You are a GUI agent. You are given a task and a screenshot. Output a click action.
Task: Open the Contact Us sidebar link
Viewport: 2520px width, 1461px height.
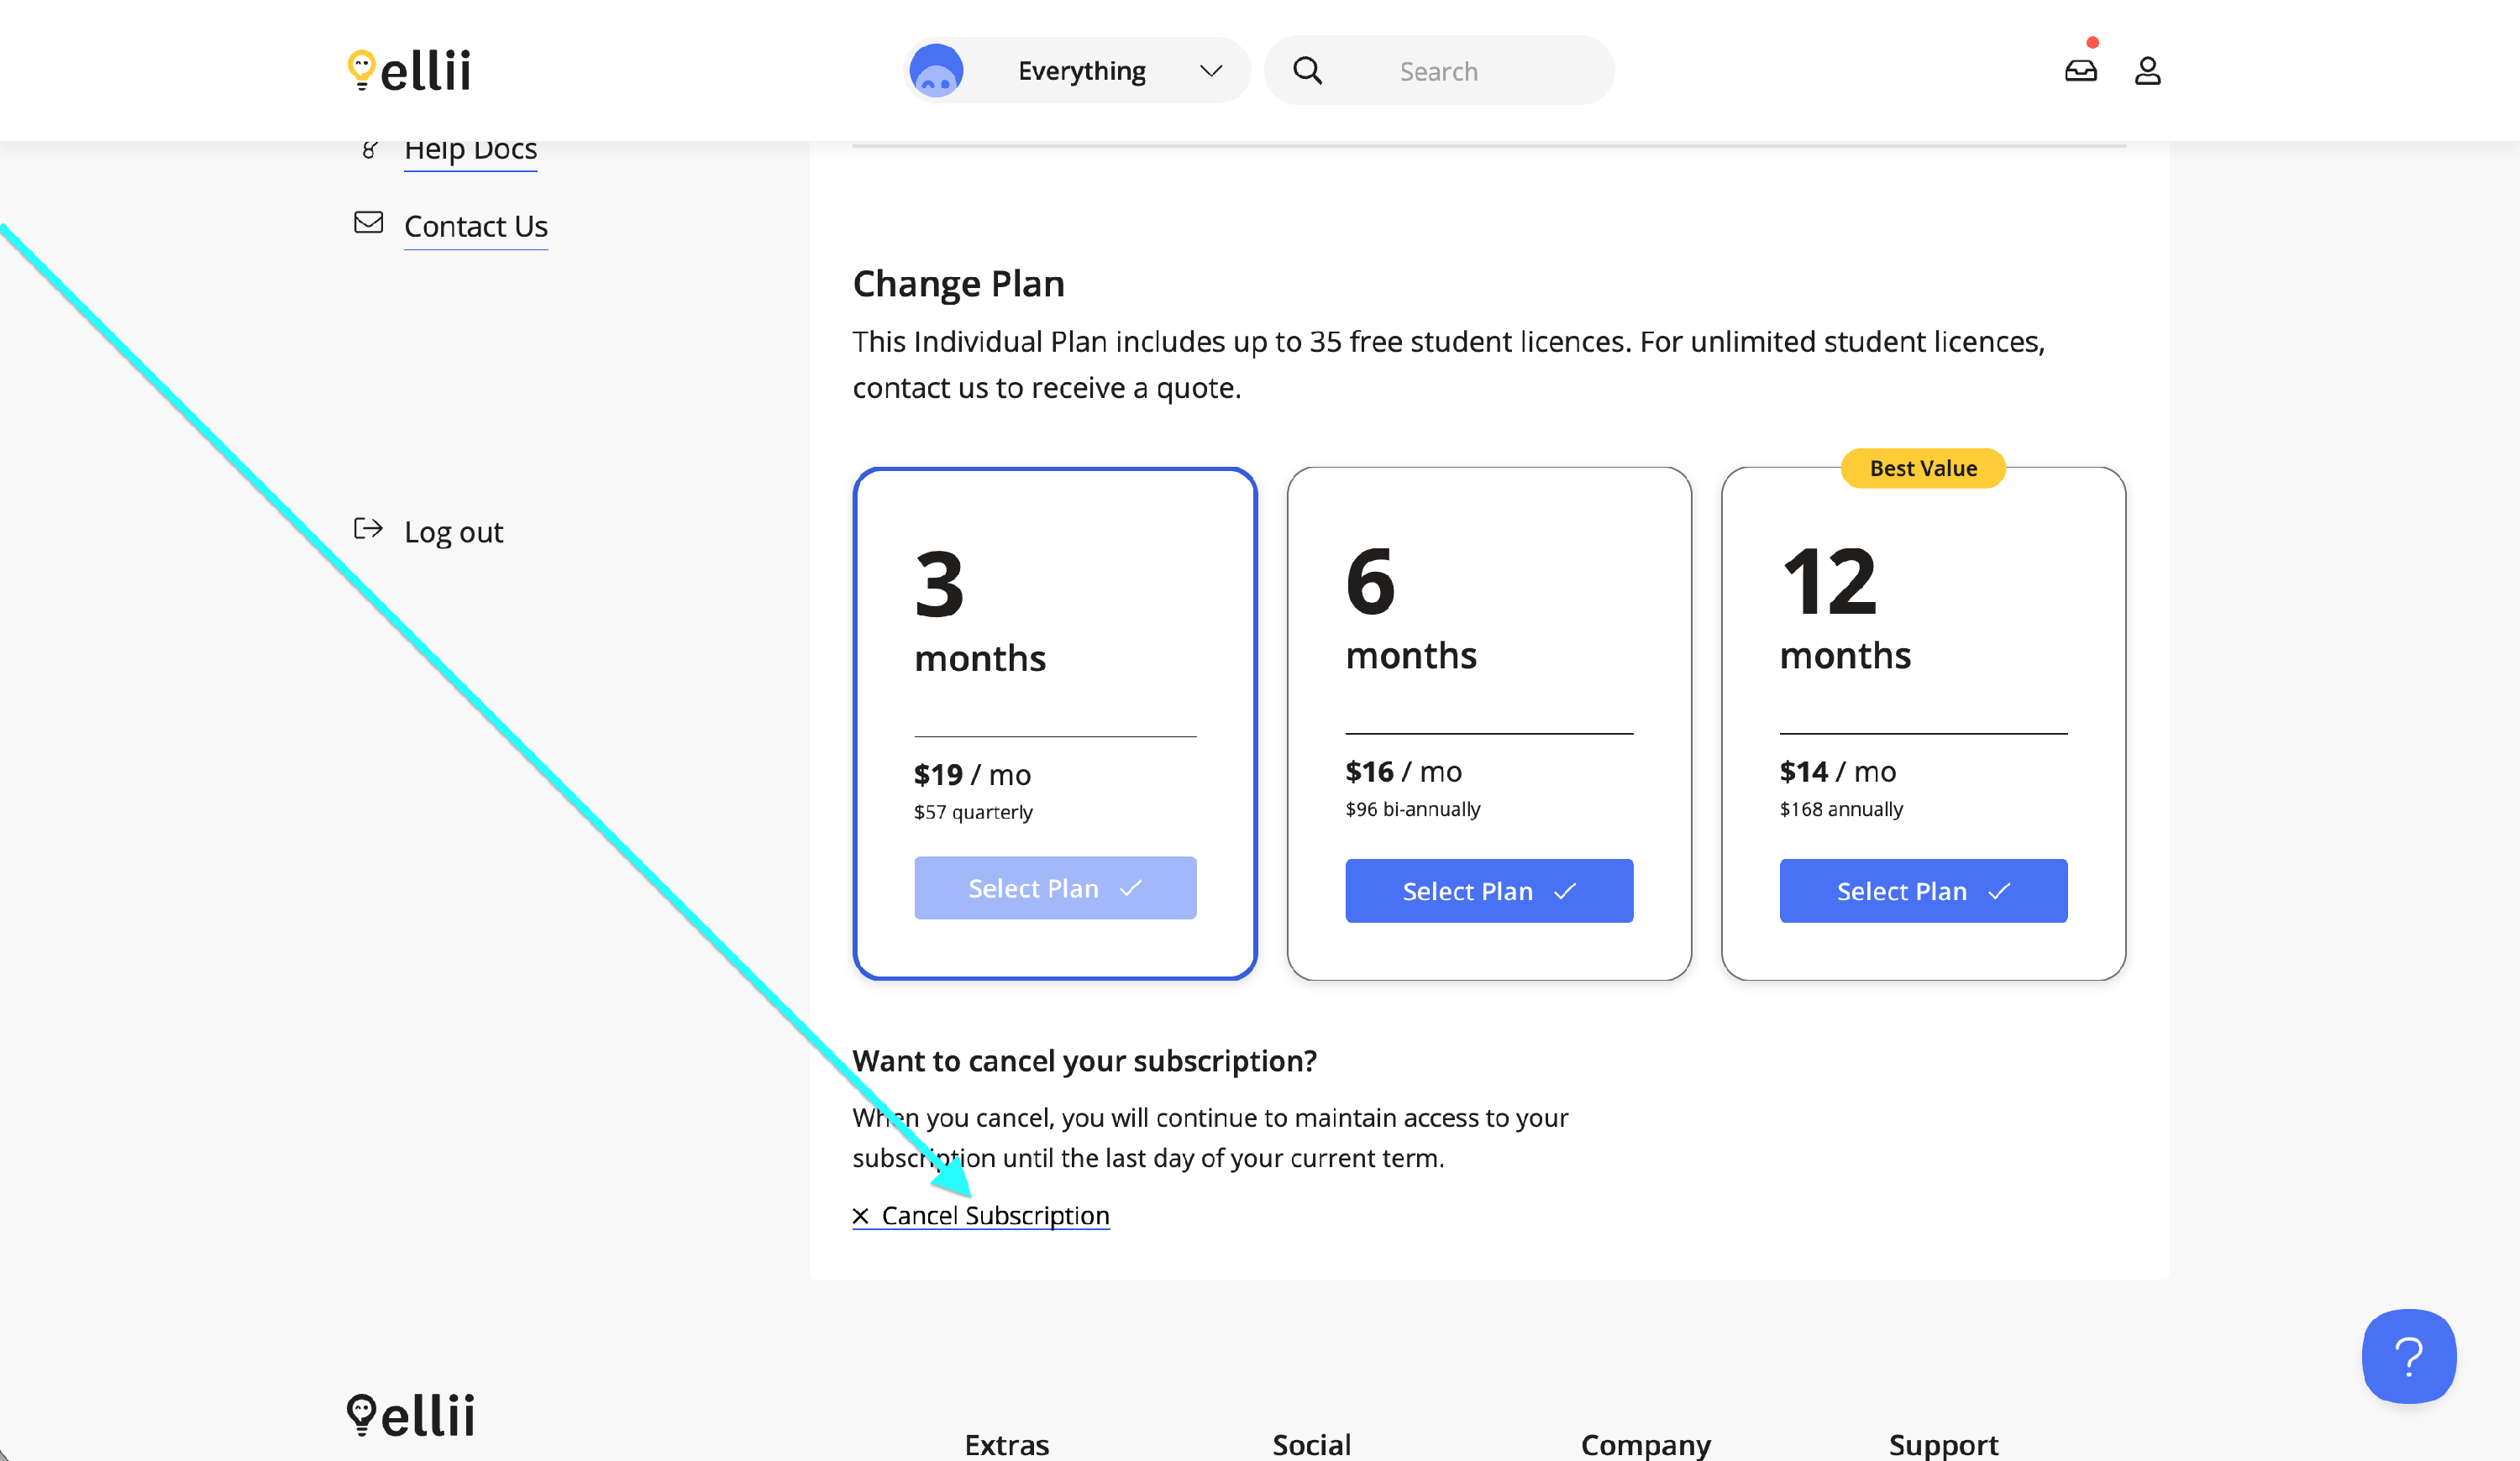475,227
